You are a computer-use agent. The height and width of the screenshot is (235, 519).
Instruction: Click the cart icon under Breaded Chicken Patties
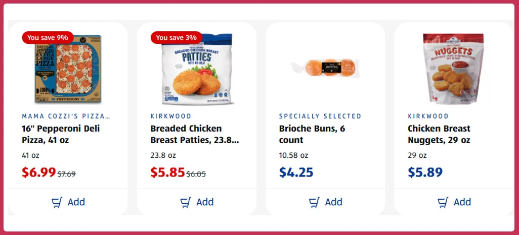click(x=186, y=202)
